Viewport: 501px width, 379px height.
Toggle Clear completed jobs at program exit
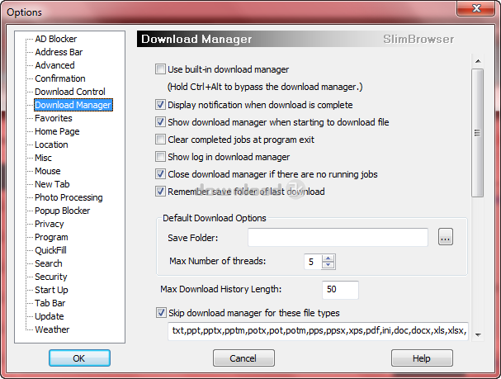(x=161, y=140)
